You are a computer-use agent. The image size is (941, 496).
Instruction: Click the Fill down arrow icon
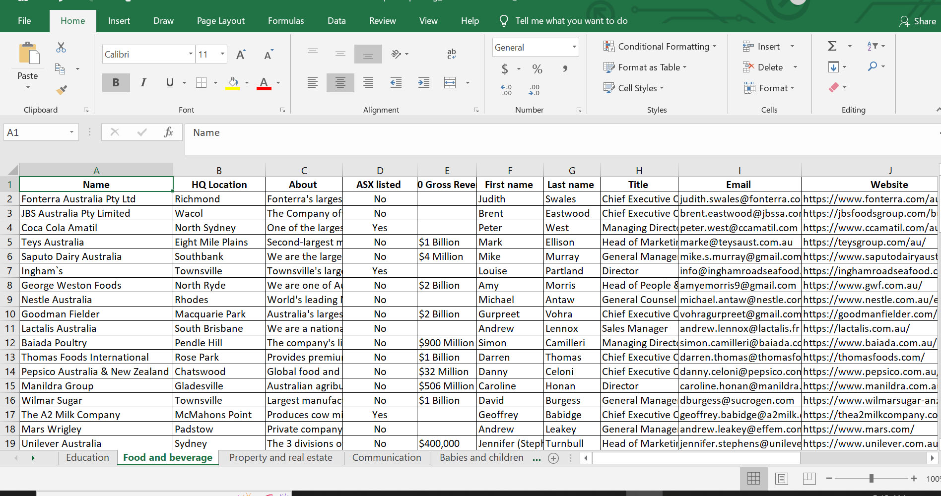pos(833,66)
